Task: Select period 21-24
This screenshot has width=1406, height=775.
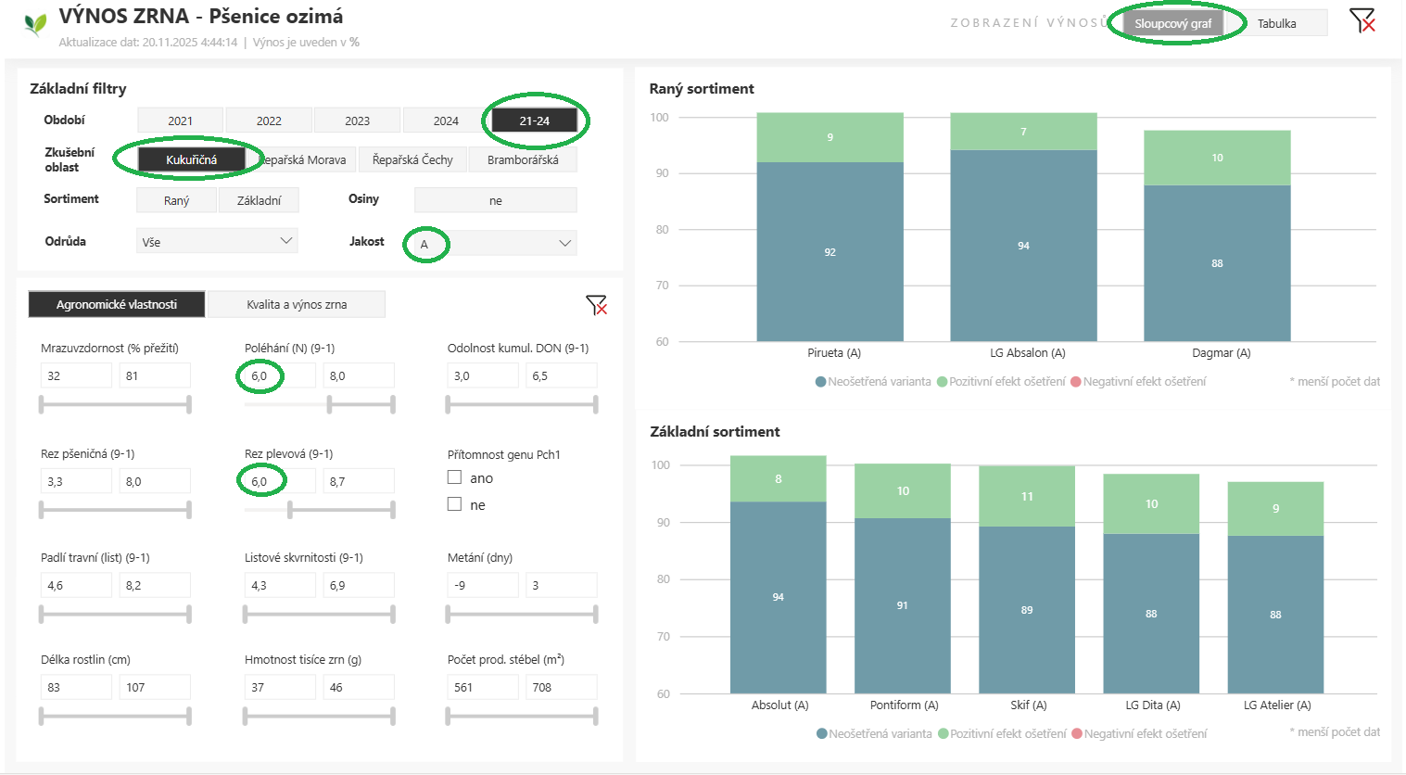Action: pyautogui.click(x=535, y=121)
